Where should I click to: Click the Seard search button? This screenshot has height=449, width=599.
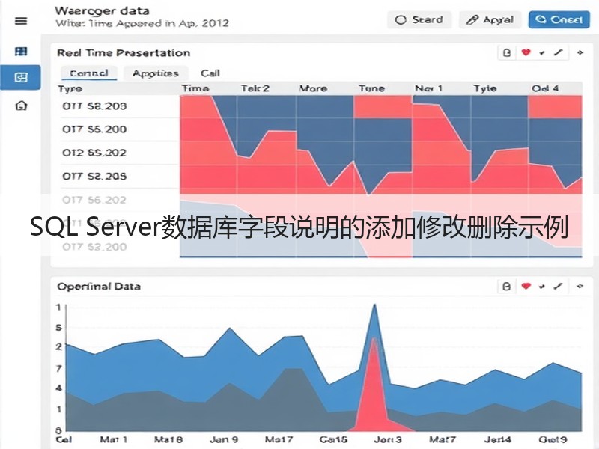pyautogui.click(x=419, y=20)
